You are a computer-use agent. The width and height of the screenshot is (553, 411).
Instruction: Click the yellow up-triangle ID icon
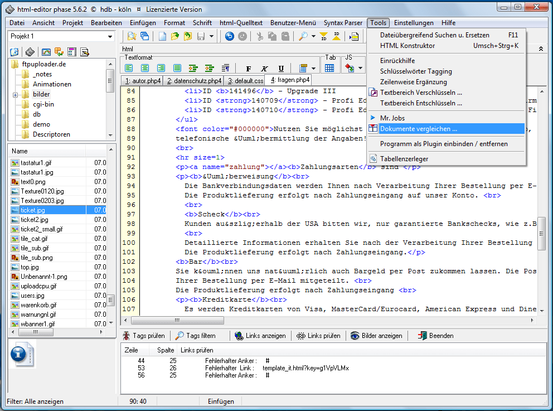point(337,36)
